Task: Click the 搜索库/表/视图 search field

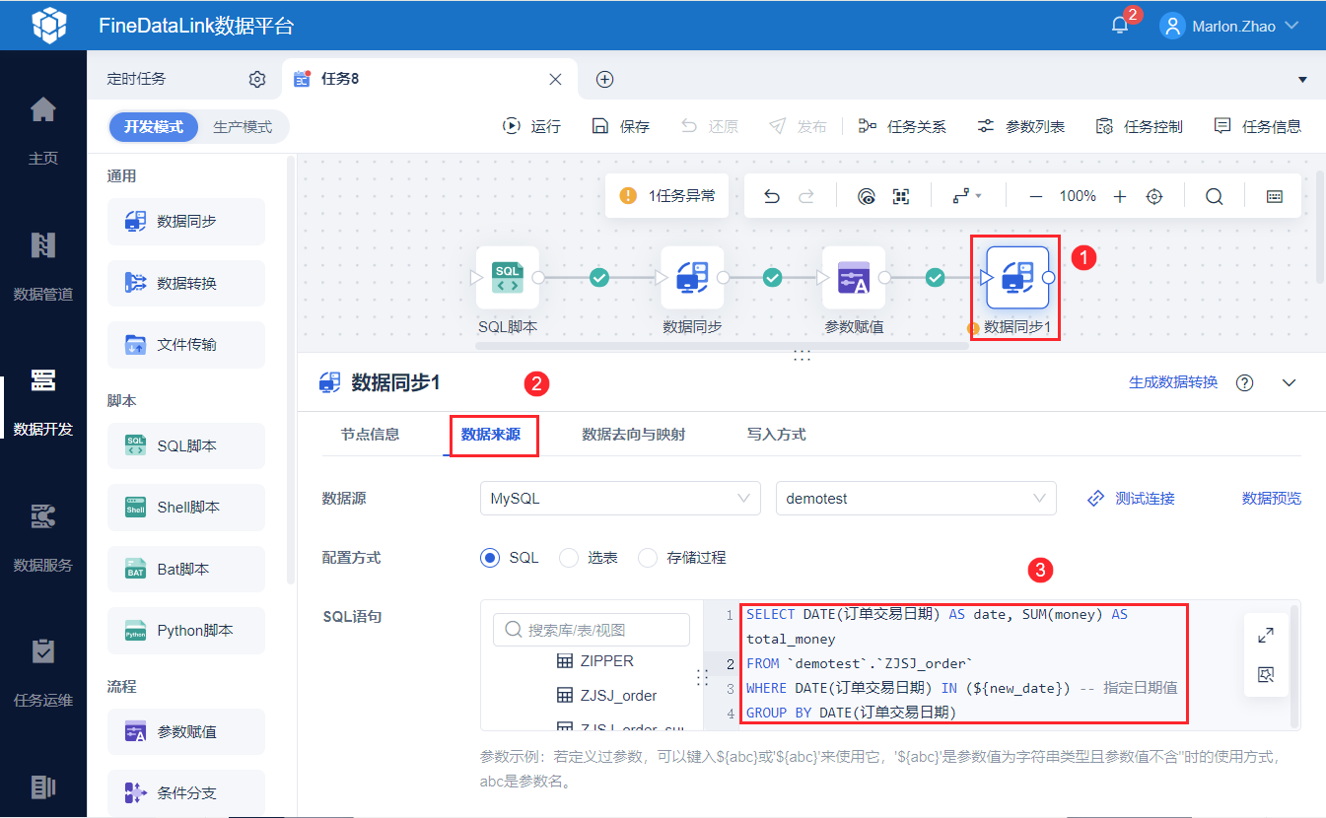Action: point(592,630)
